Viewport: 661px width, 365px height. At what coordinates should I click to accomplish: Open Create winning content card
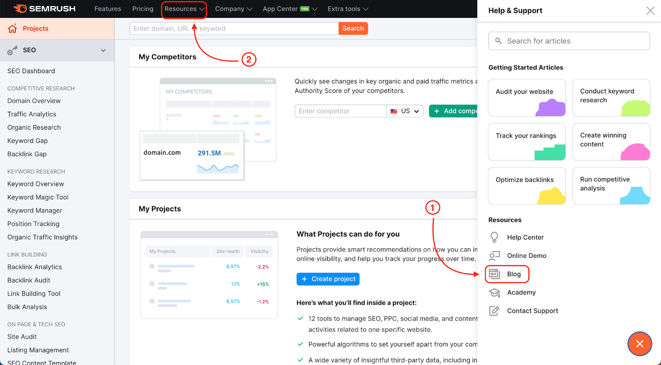click(611, 142)
